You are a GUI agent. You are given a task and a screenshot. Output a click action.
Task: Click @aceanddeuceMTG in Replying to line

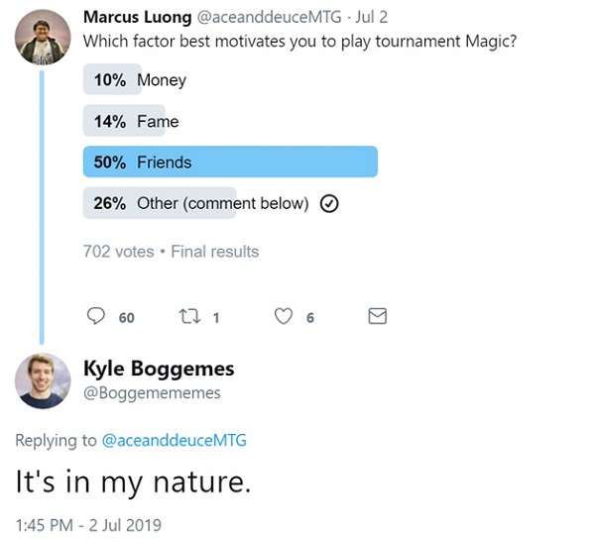pyautogui.click(x=174, y=440)
